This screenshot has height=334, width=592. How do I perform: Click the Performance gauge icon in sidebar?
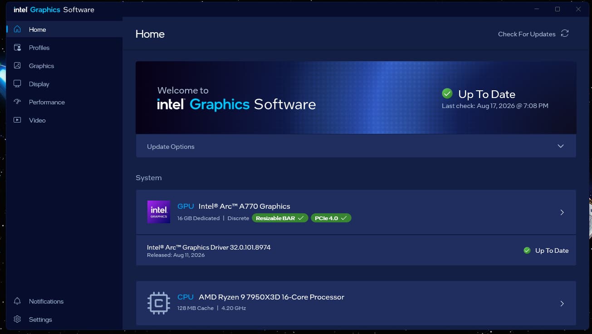[17, 102]
